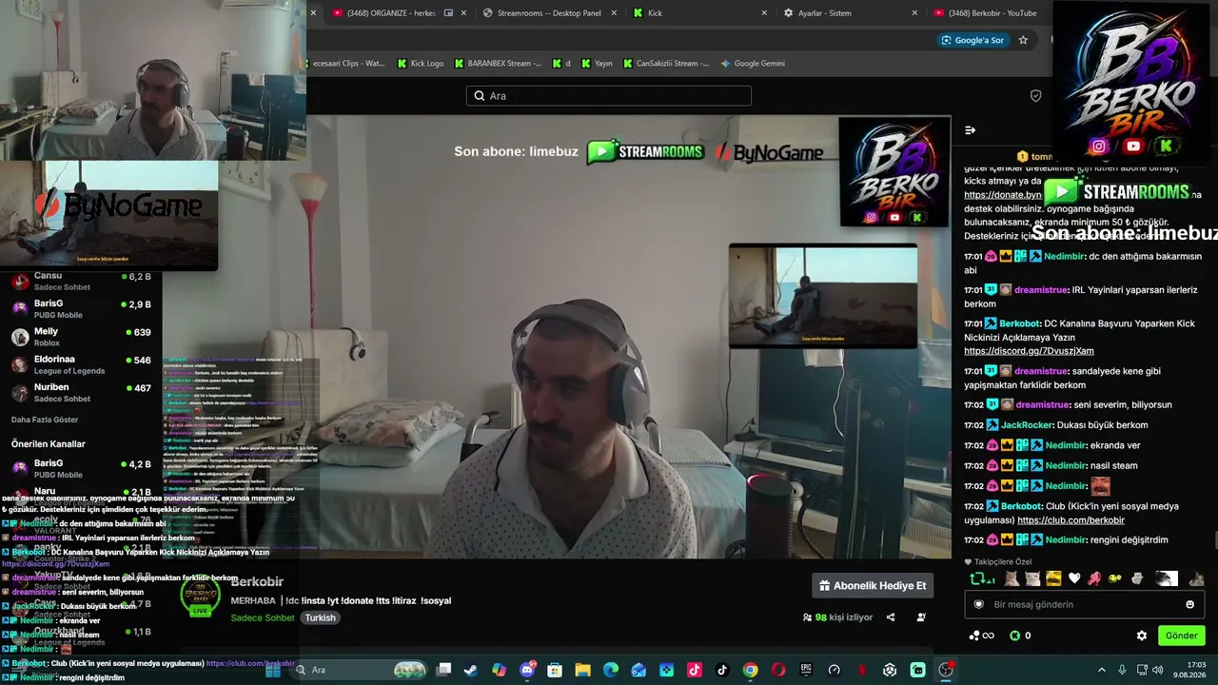This screenshot has width=1218, height=685.
Task: Open the Nuriben channel in the sidebar
Action: 81,392
